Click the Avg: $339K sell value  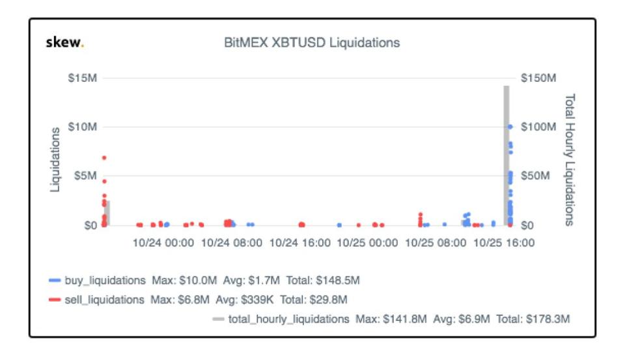coord(244,299)
